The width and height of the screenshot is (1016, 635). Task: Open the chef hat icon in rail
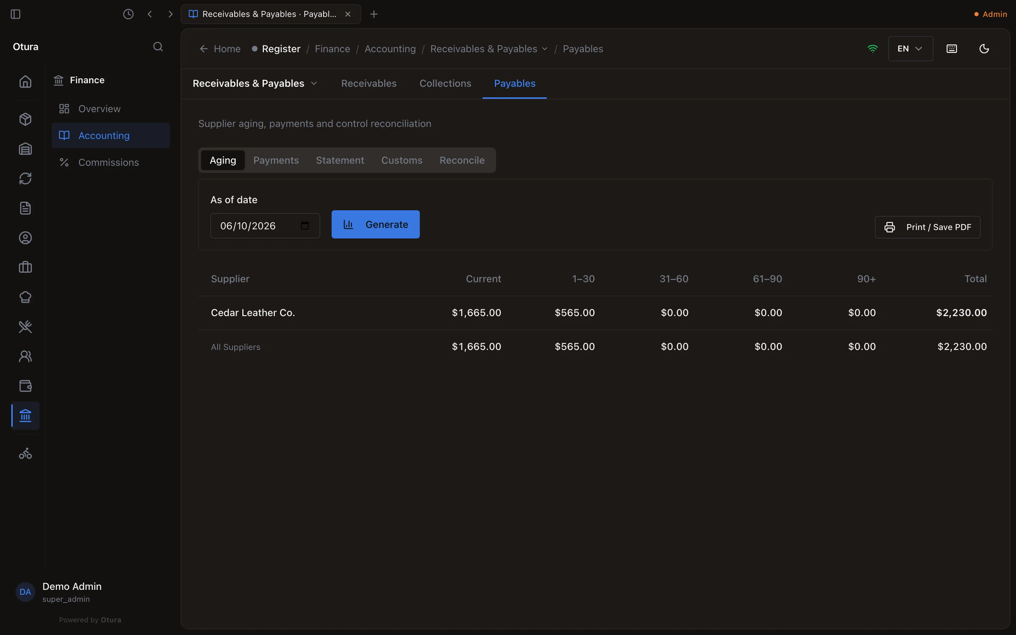click(x=26, y=297)
